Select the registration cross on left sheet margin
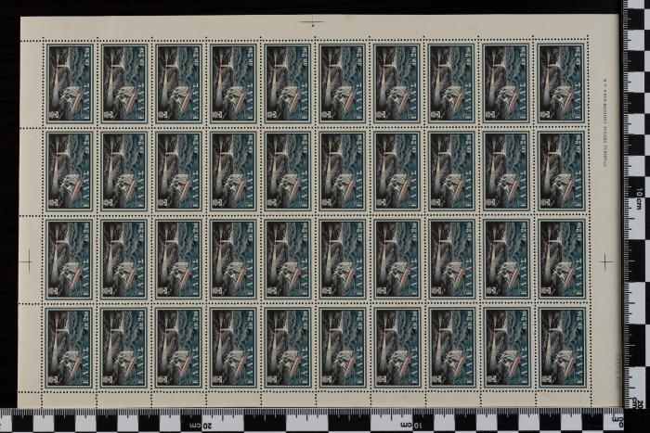 coord(28,261)
